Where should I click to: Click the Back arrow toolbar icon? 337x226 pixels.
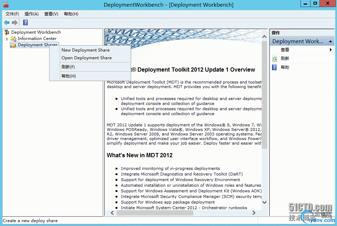(x=7, y=22)
